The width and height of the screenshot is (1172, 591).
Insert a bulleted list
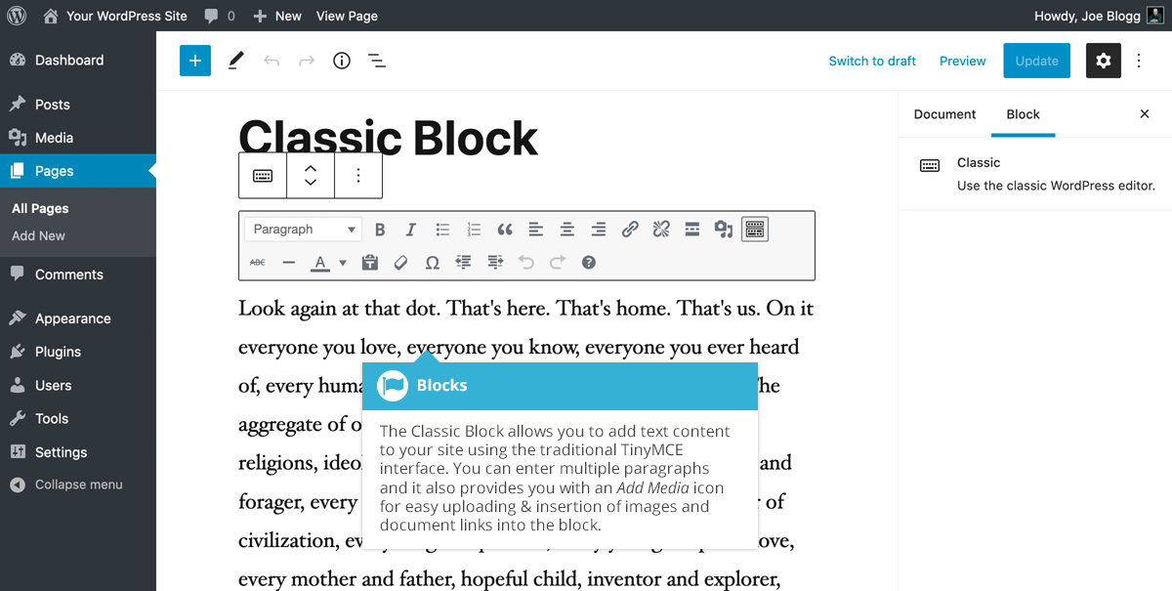[442, 229]
